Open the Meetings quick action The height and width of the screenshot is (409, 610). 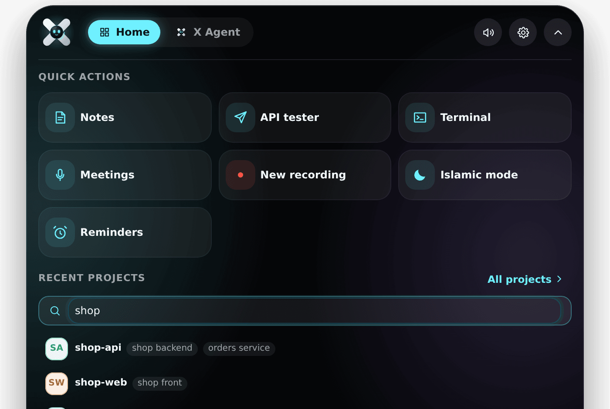(x=125, y=175)
